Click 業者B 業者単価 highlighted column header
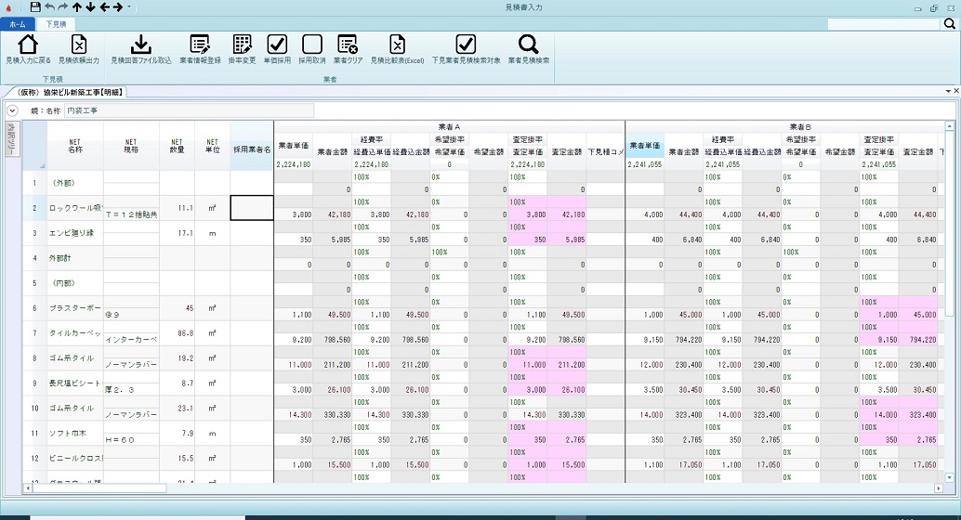Viewport: 961px width, 520px height. (x=645, y=146)
